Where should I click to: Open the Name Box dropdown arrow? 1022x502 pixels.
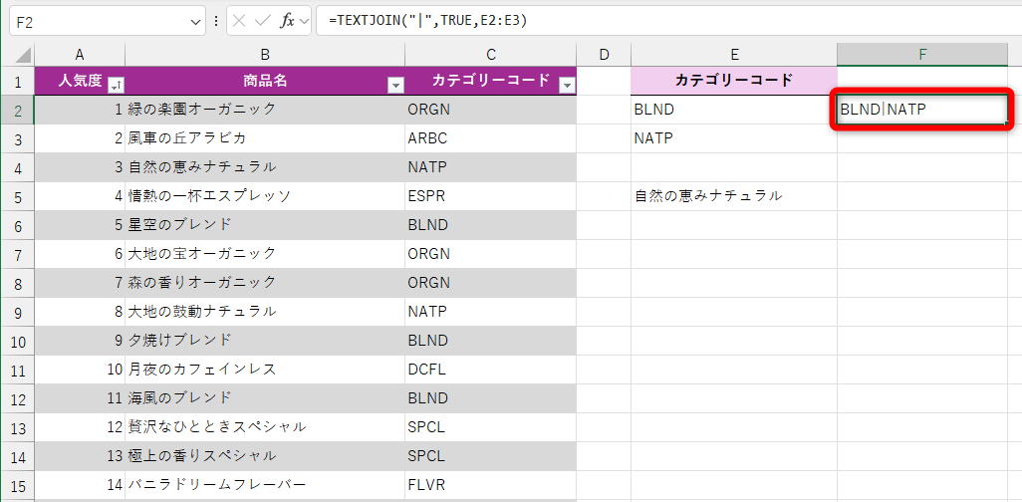(x=196, y=22)
